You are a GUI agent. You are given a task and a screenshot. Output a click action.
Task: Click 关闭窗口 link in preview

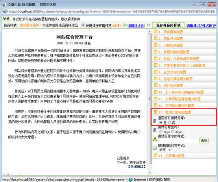[x=137, y=166]
